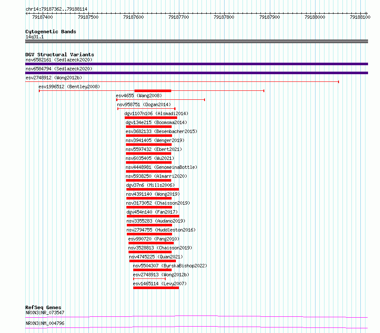Click the ruler position 79187600

133,17
